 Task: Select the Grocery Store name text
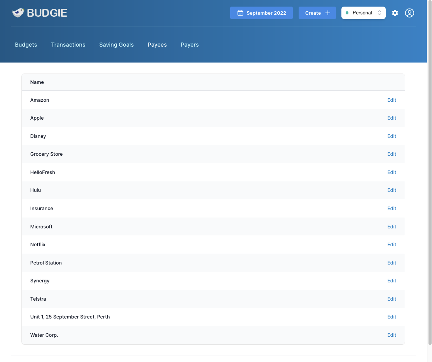(46, 154)
